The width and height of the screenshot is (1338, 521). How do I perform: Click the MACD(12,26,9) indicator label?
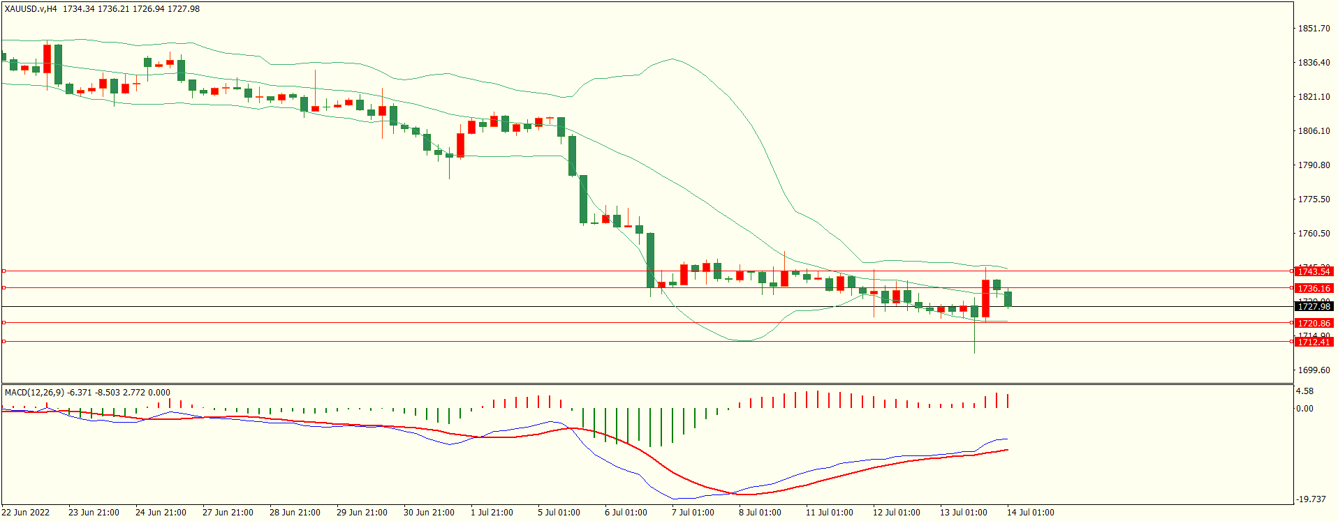click(x=35, y=393)
